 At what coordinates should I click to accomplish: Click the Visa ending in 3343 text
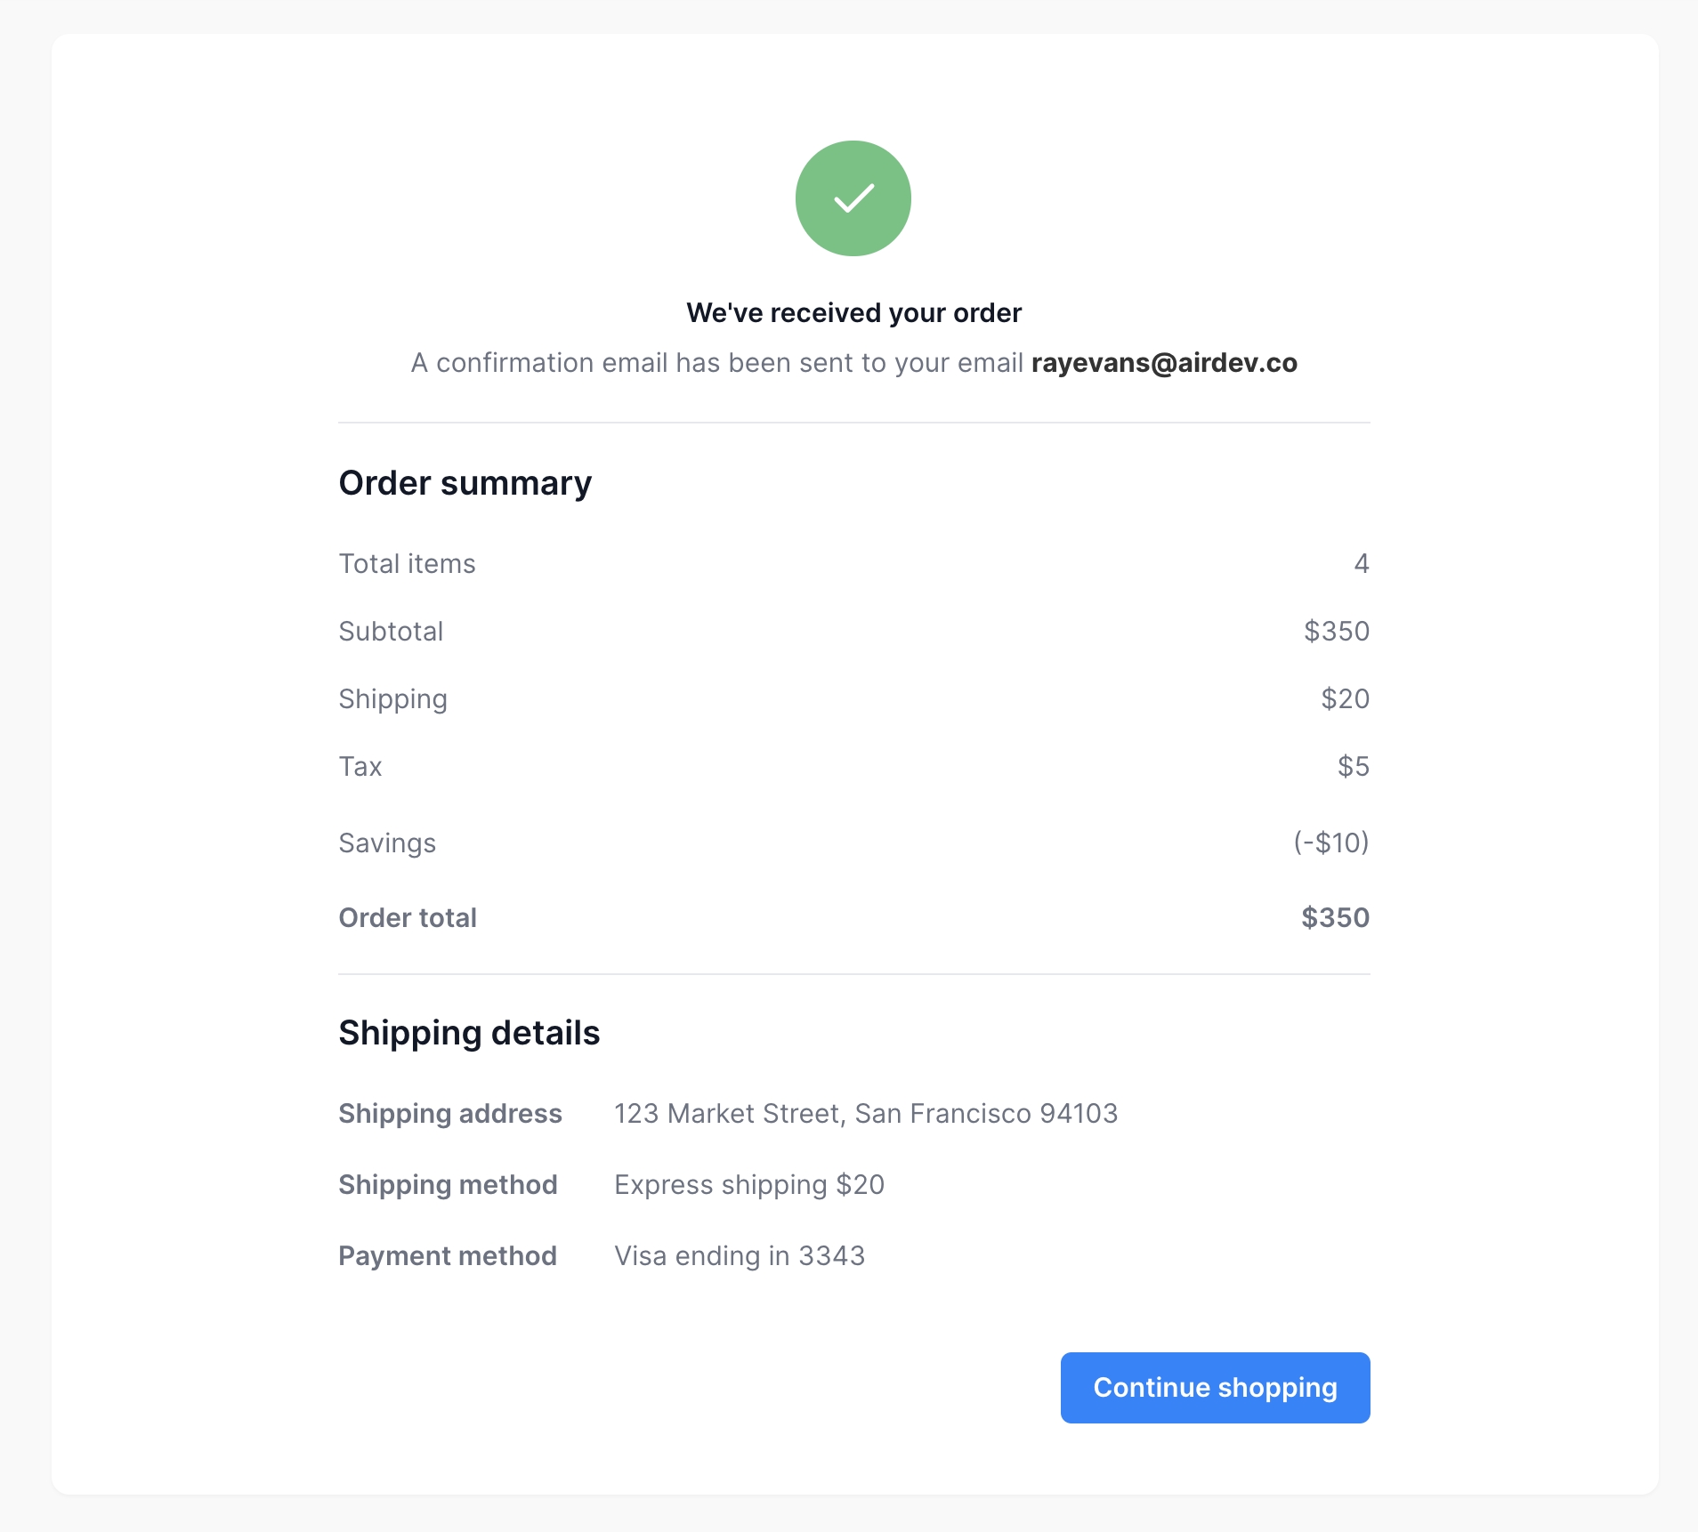tap(739, 1256)
